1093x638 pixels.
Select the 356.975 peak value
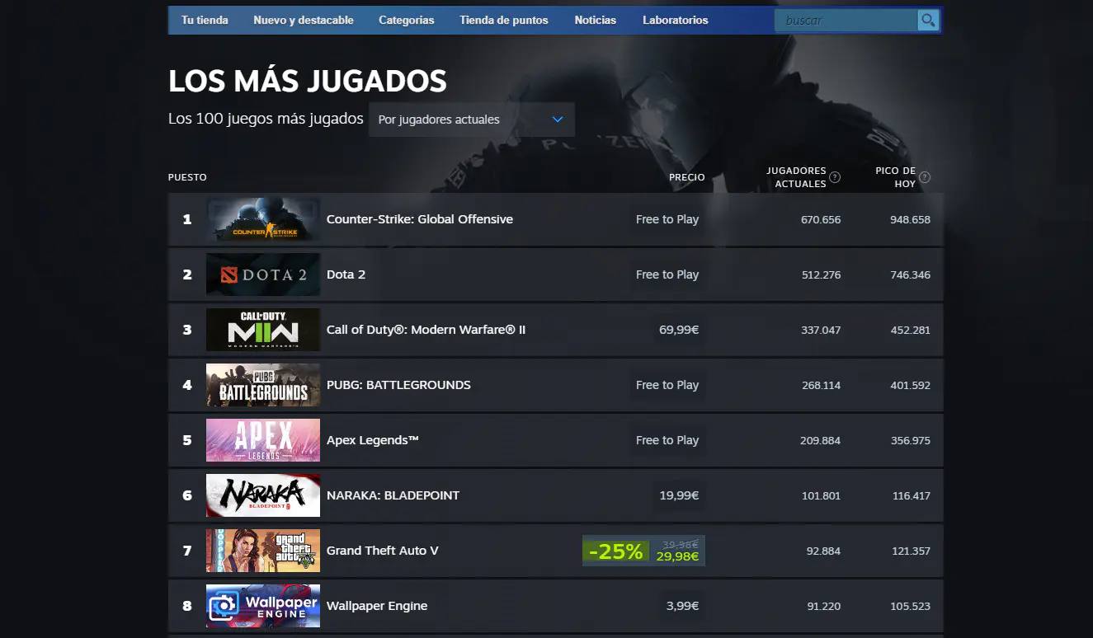tap(910, 440)
